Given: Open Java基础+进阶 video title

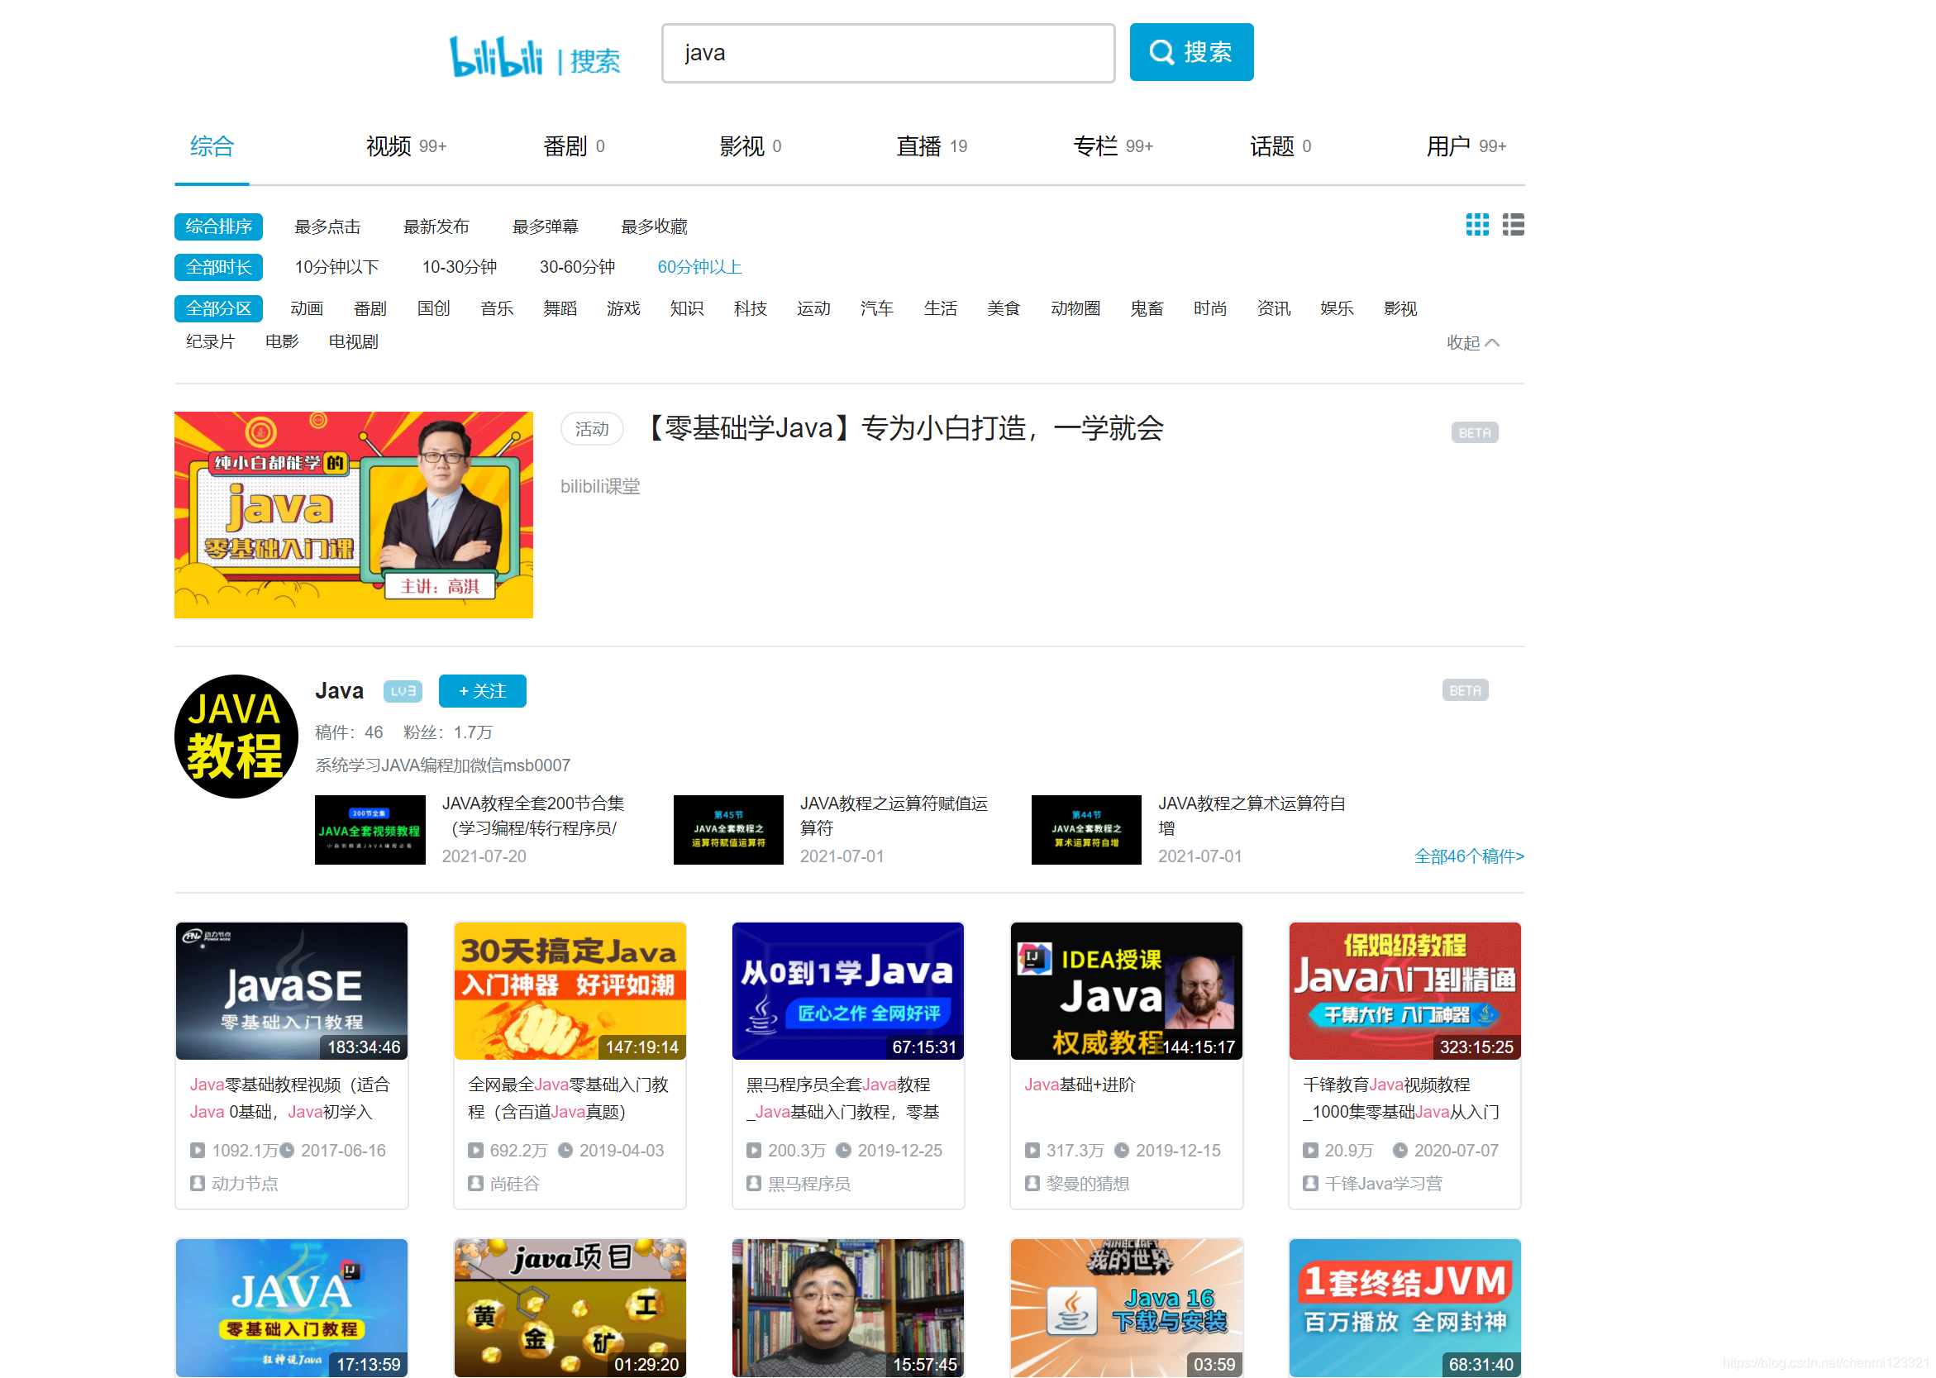Looking at the screenshot, I should (1080, 1085).
